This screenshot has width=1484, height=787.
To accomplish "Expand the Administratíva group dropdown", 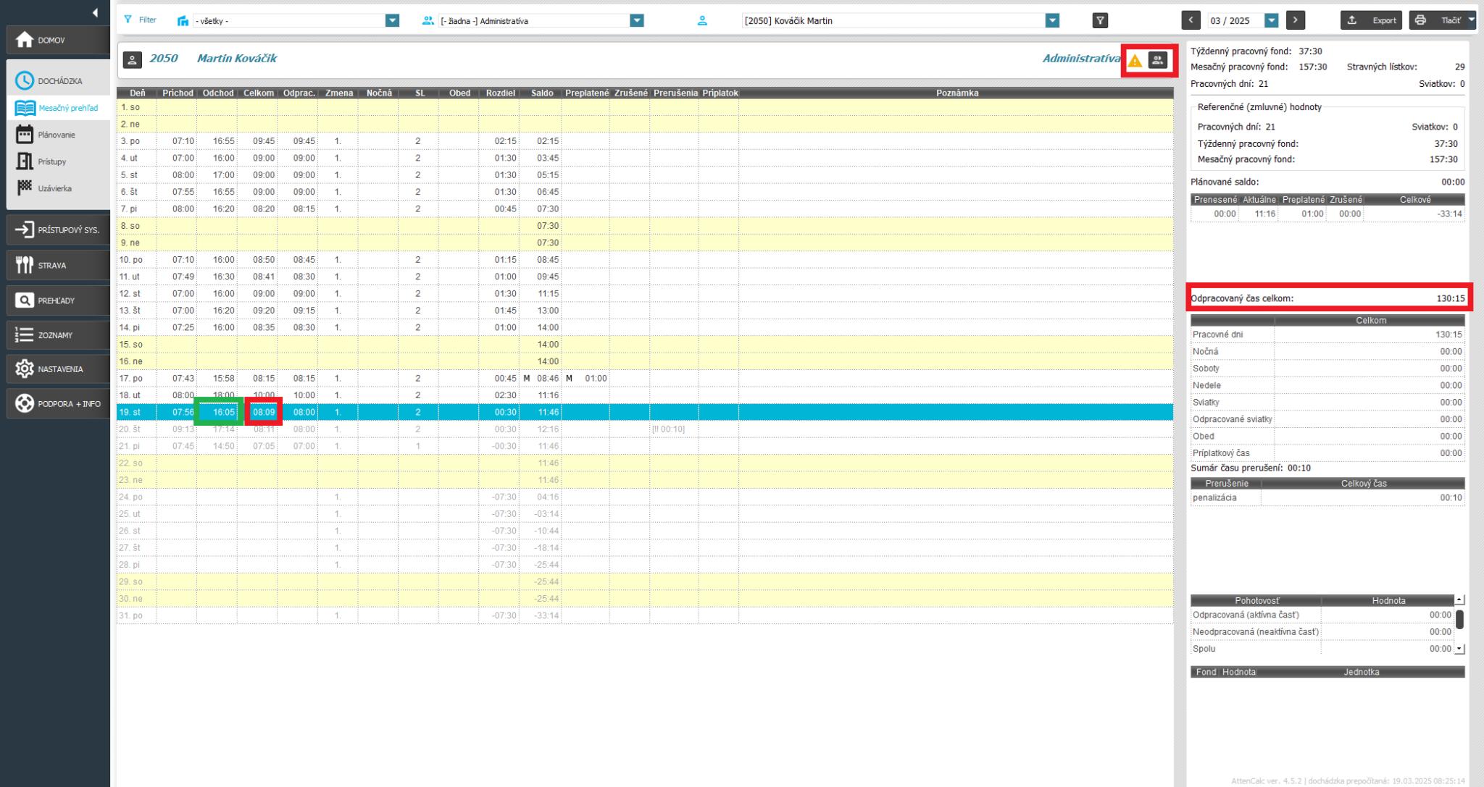I will click(637, 21).
